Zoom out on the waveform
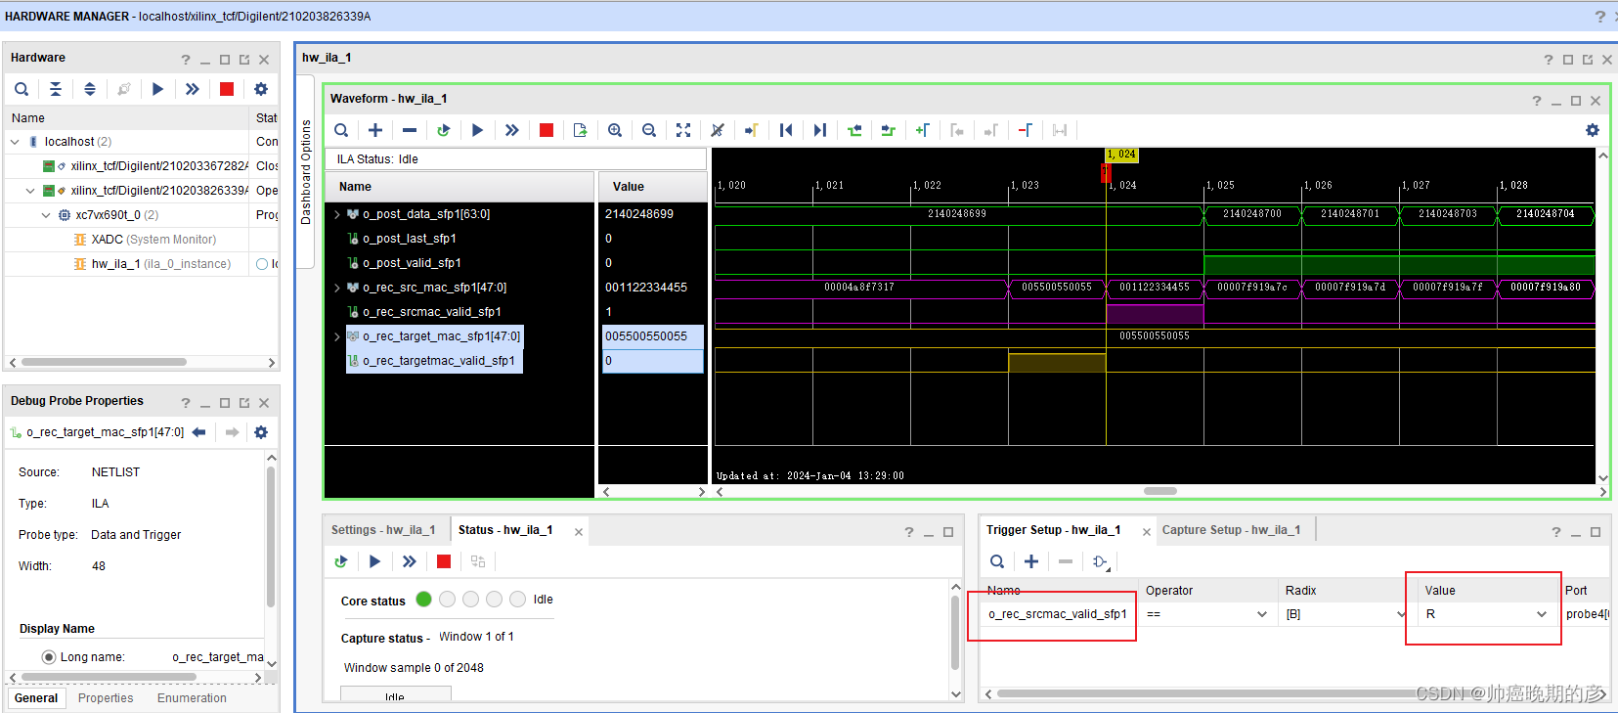The width and height of the screenshot is (1618, 713). click(649, 130)
